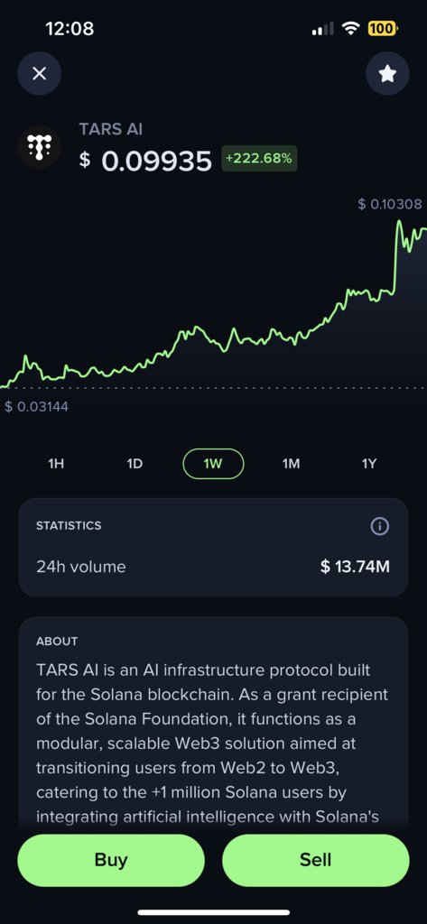The image size is (427, 924).
Task: Switch chart to 1Y range
Action: coord(368,464)
